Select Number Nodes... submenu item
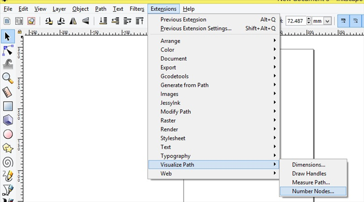Screen dimensions: 364x202 tap(313, 191)
